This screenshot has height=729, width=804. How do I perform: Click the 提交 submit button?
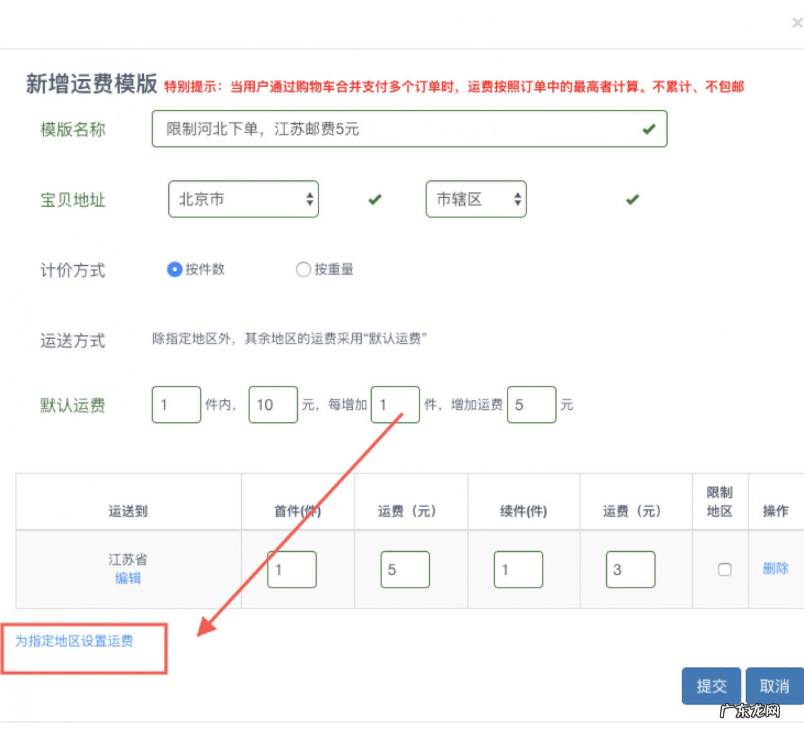coord(711,686)
